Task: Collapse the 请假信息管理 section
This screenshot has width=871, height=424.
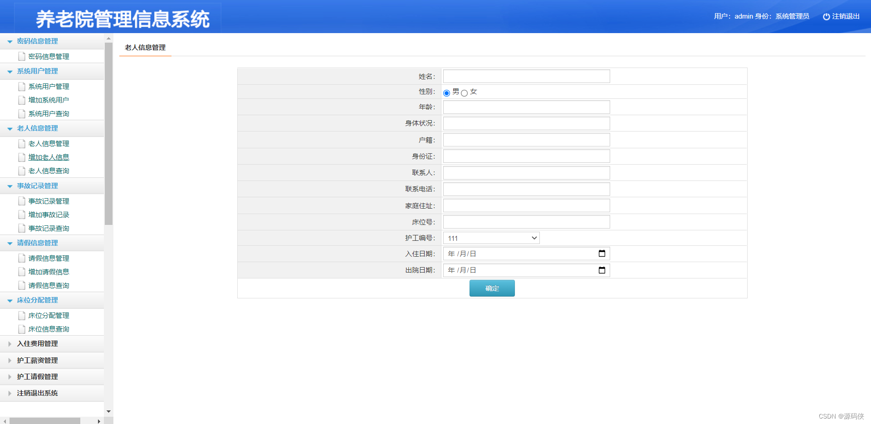Action: point(52,243)
